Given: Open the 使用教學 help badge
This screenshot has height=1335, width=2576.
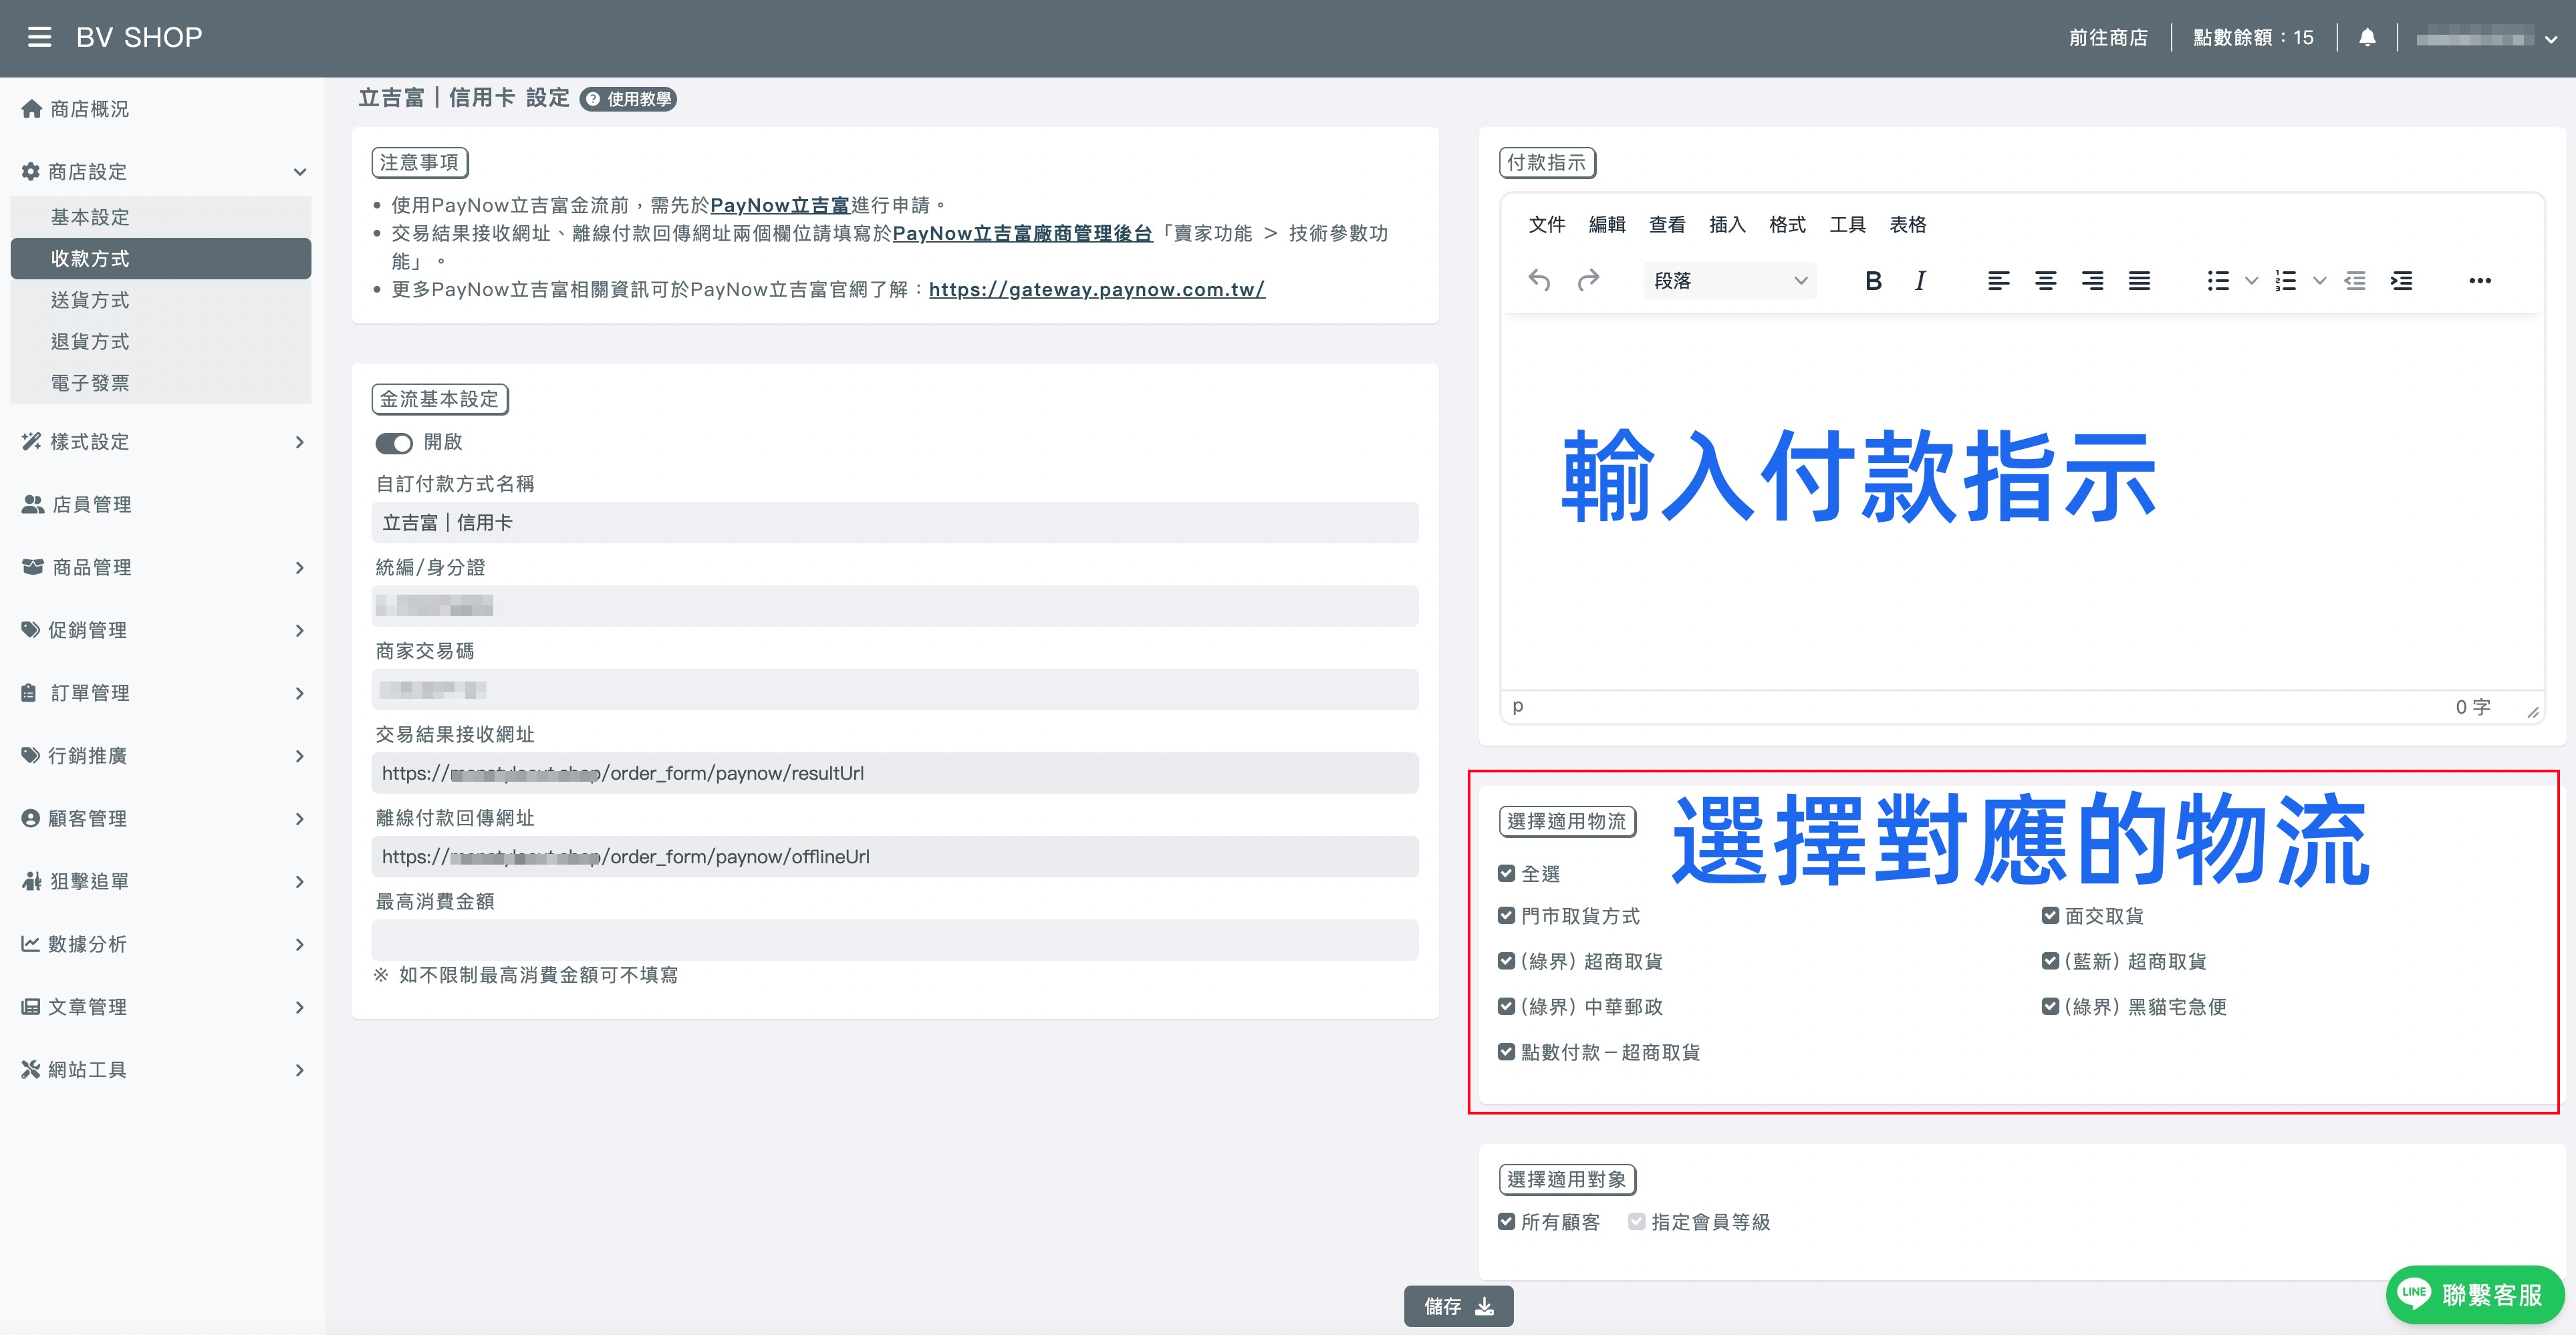Looking at the screenshot, I should coord(628,99).
